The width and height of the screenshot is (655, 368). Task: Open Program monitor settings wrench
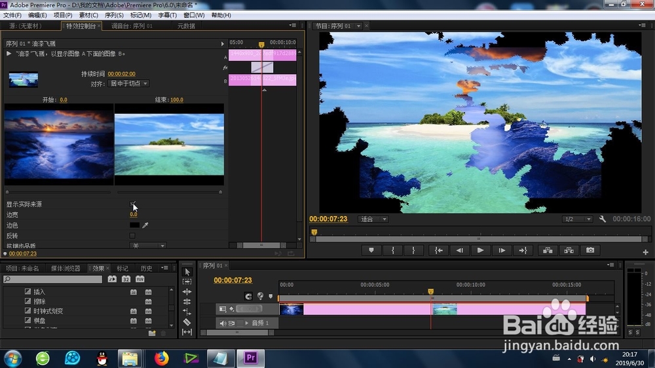click(x=603, y=219)
